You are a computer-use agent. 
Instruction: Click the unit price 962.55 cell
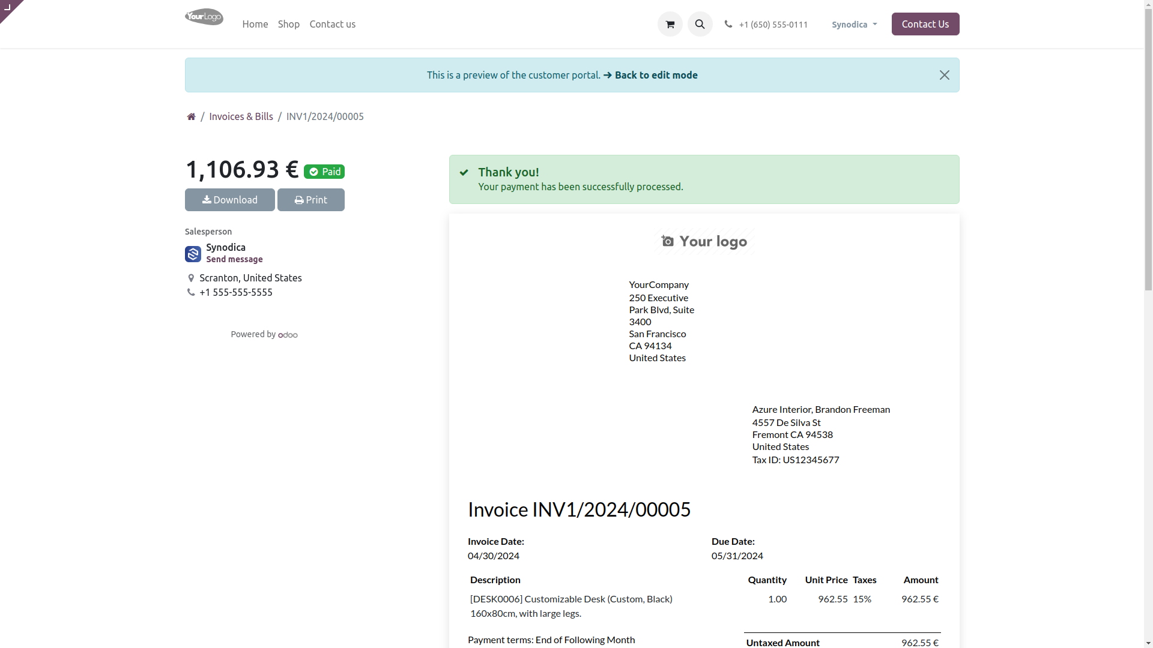coord(833,599)
